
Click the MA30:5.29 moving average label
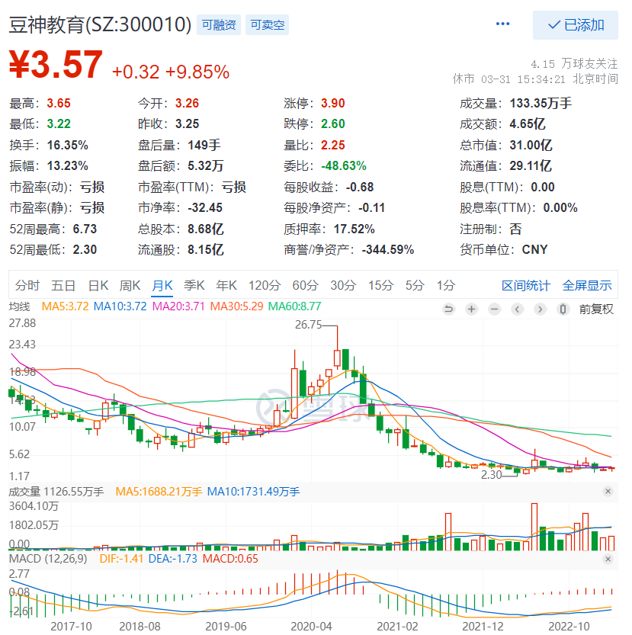point(236,306)
